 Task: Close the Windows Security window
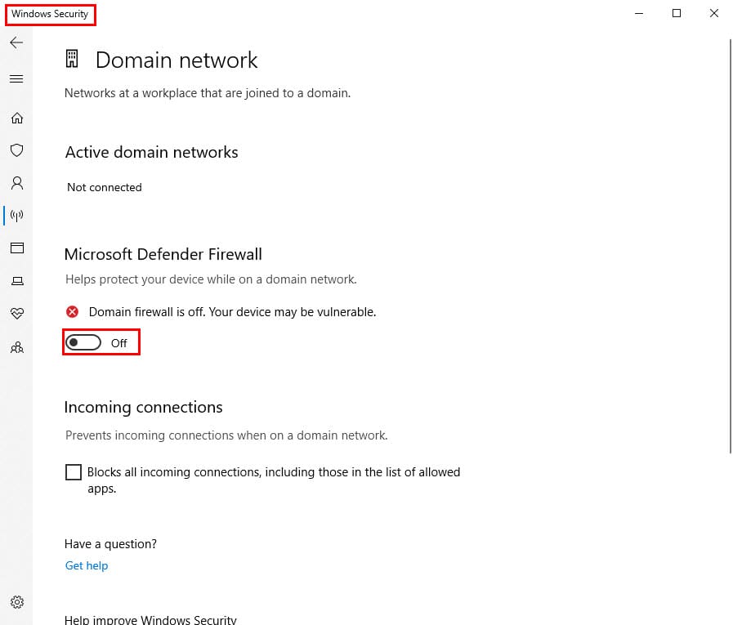point(713,13)
